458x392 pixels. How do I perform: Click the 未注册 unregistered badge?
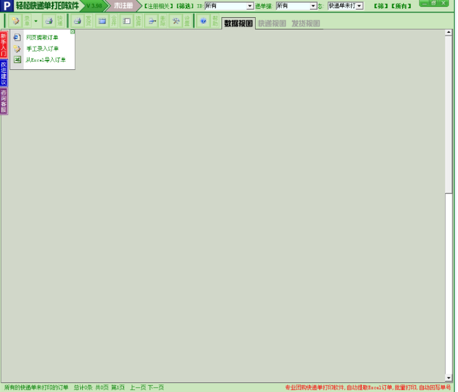click(x=123, y=6)
